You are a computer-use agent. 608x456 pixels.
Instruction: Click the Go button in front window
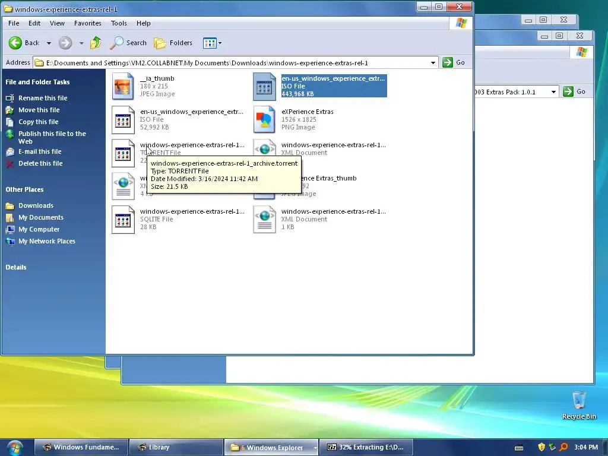(x=454, y=62)
